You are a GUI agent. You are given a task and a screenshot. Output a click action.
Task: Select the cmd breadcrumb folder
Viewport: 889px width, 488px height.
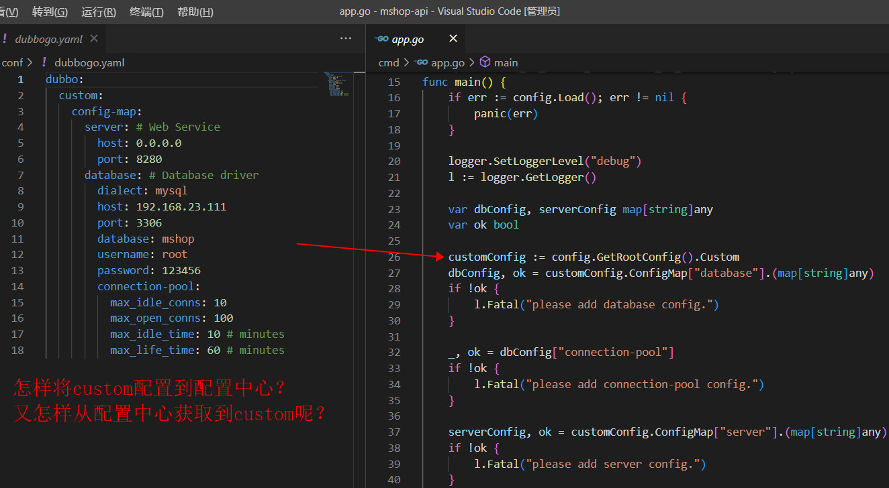[x=389, y=62]
